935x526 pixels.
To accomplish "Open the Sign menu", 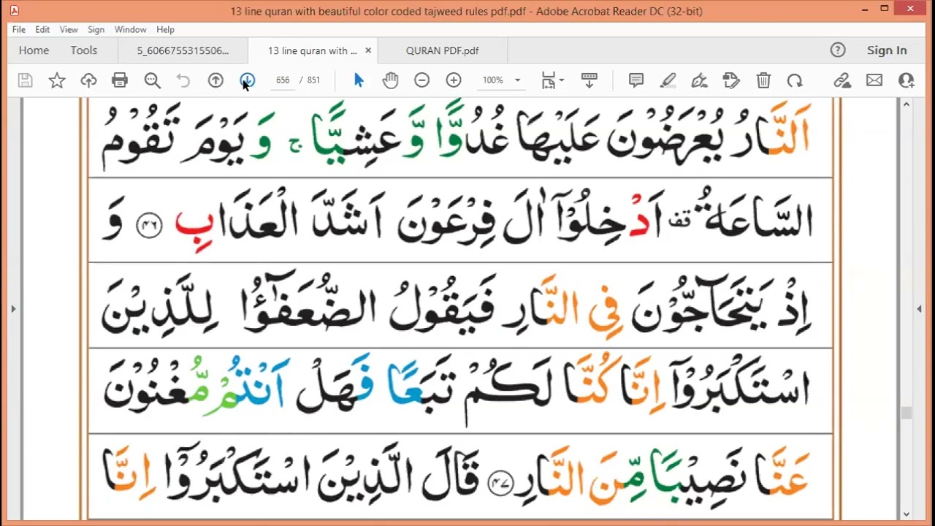I will click(96, 29).
